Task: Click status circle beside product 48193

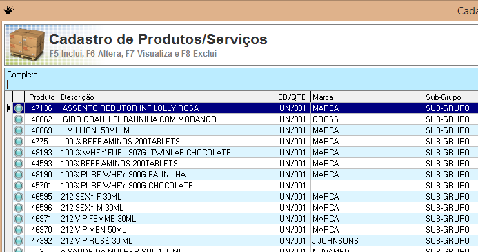Action: coord(19,153)
